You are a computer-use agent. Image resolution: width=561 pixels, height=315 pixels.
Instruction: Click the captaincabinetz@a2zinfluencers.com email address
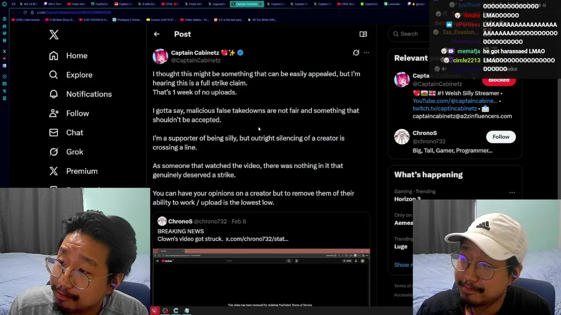[462, 116]
